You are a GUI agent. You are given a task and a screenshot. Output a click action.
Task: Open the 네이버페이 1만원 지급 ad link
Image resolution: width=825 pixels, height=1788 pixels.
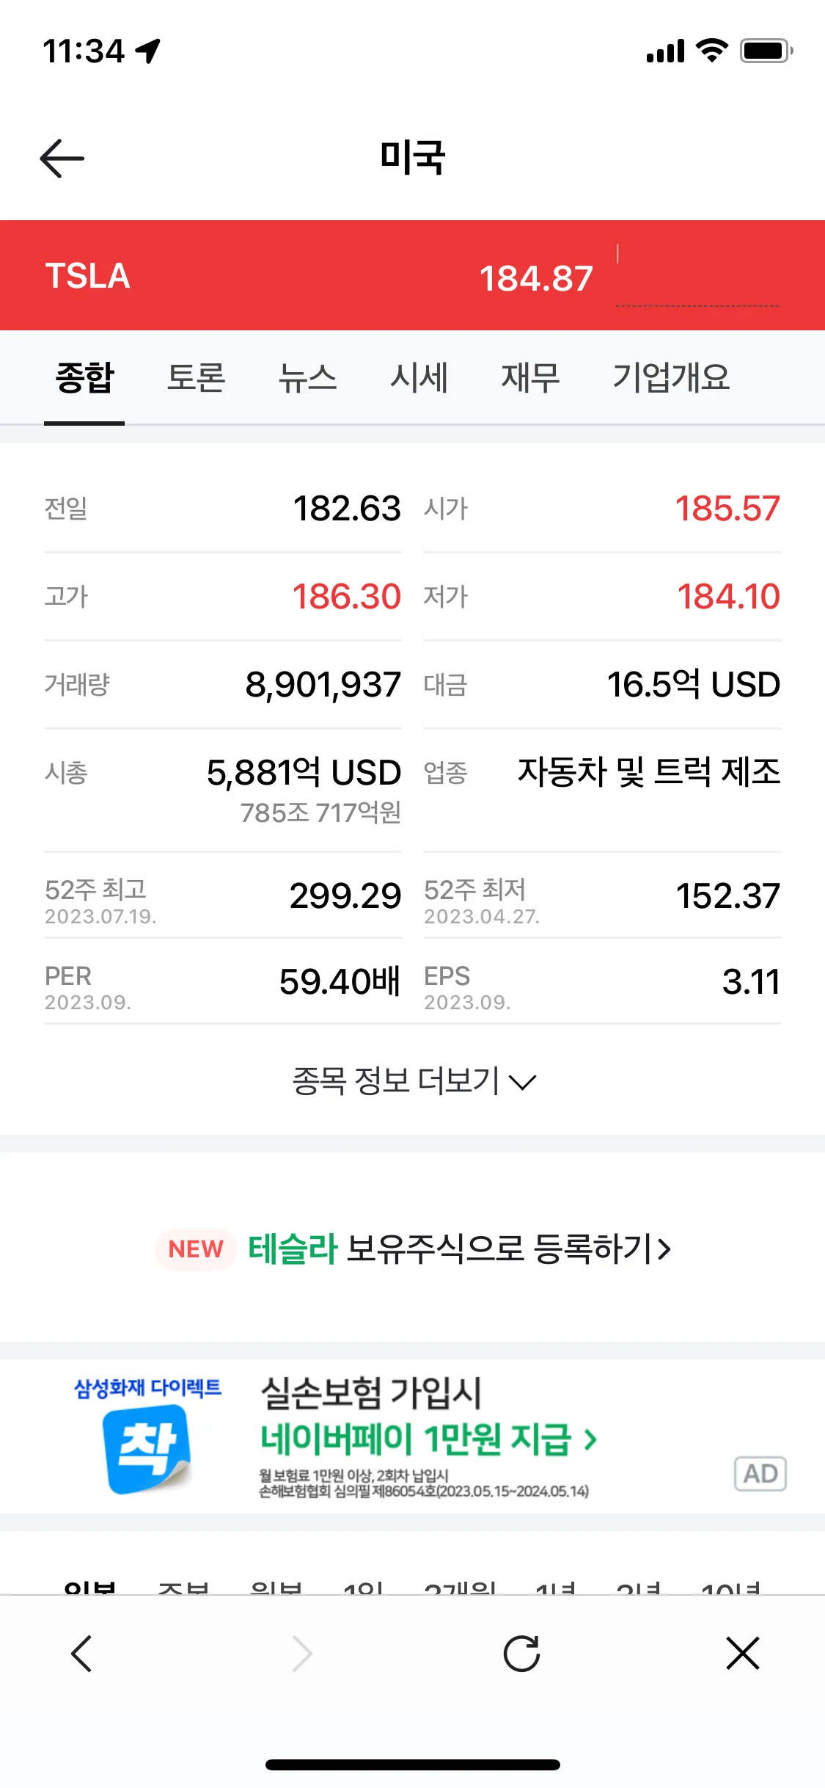coord(429,1439)
